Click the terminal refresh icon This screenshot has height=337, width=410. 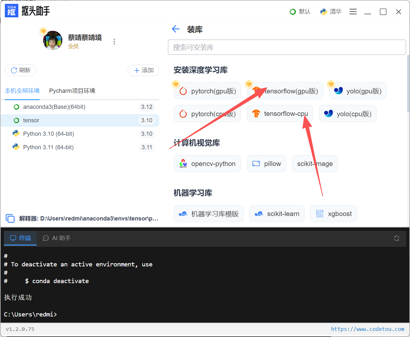pos(396,238)
